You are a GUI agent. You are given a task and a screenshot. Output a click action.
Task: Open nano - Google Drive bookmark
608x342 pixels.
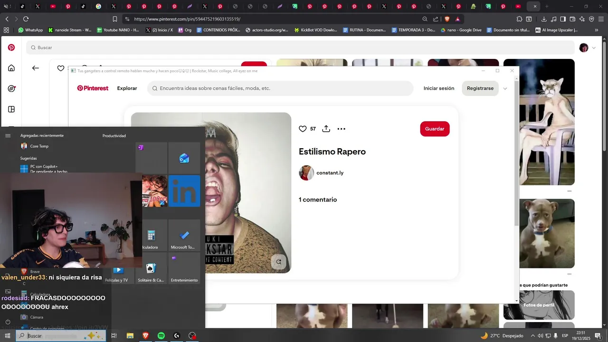[461, 30]
